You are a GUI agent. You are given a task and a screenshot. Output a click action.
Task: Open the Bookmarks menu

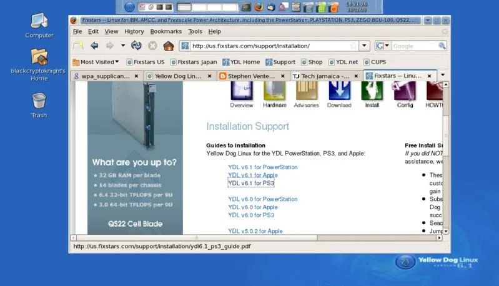[x=166, y=31]
